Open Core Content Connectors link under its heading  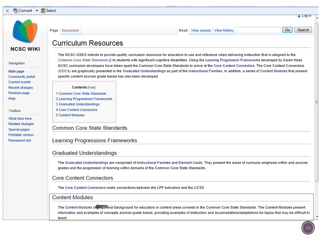[x=85, y=188]
